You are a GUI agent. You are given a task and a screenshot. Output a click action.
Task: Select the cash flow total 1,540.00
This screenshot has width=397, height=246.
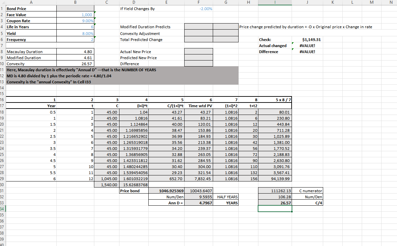tap(107, 184)
